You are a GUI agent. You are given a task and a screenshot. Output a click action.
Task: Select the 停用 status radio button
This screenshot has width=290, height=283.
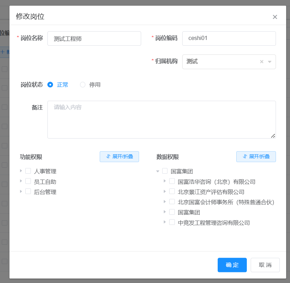coord(83,85)
